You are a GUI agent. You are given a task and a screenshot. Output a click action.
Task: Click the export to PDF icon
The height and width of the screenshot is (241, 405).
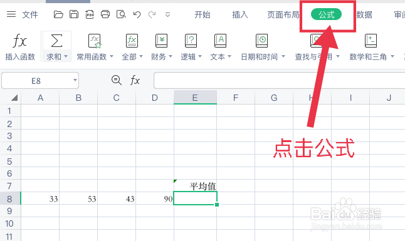coord(90,14)
